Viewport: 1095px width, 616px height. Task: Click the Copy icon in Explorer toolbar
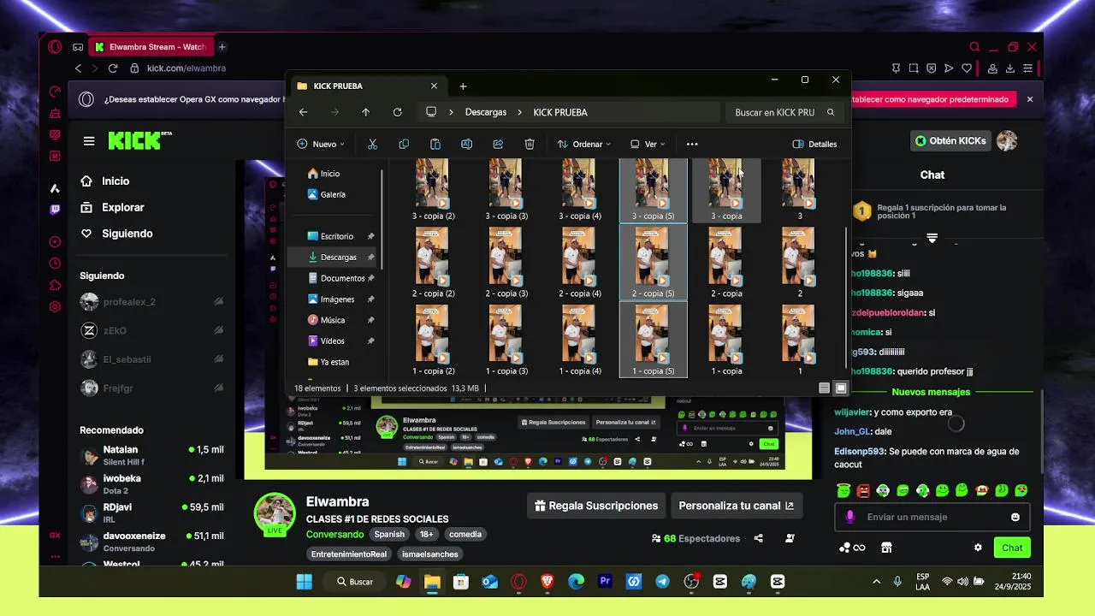404,144
